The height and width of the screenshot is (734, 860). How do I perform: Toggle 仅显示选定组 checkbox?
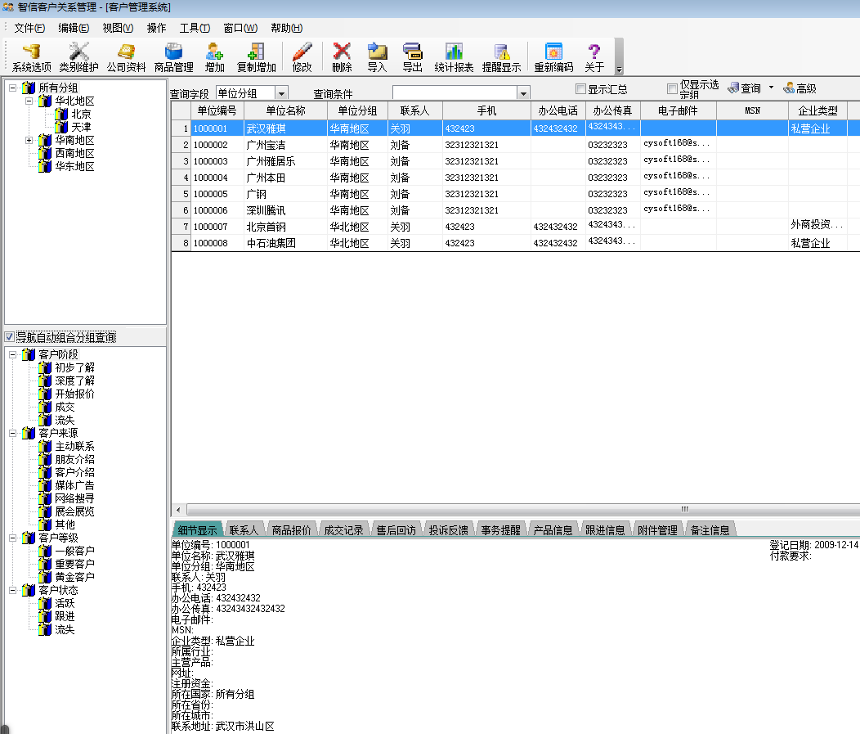[673, 88]
